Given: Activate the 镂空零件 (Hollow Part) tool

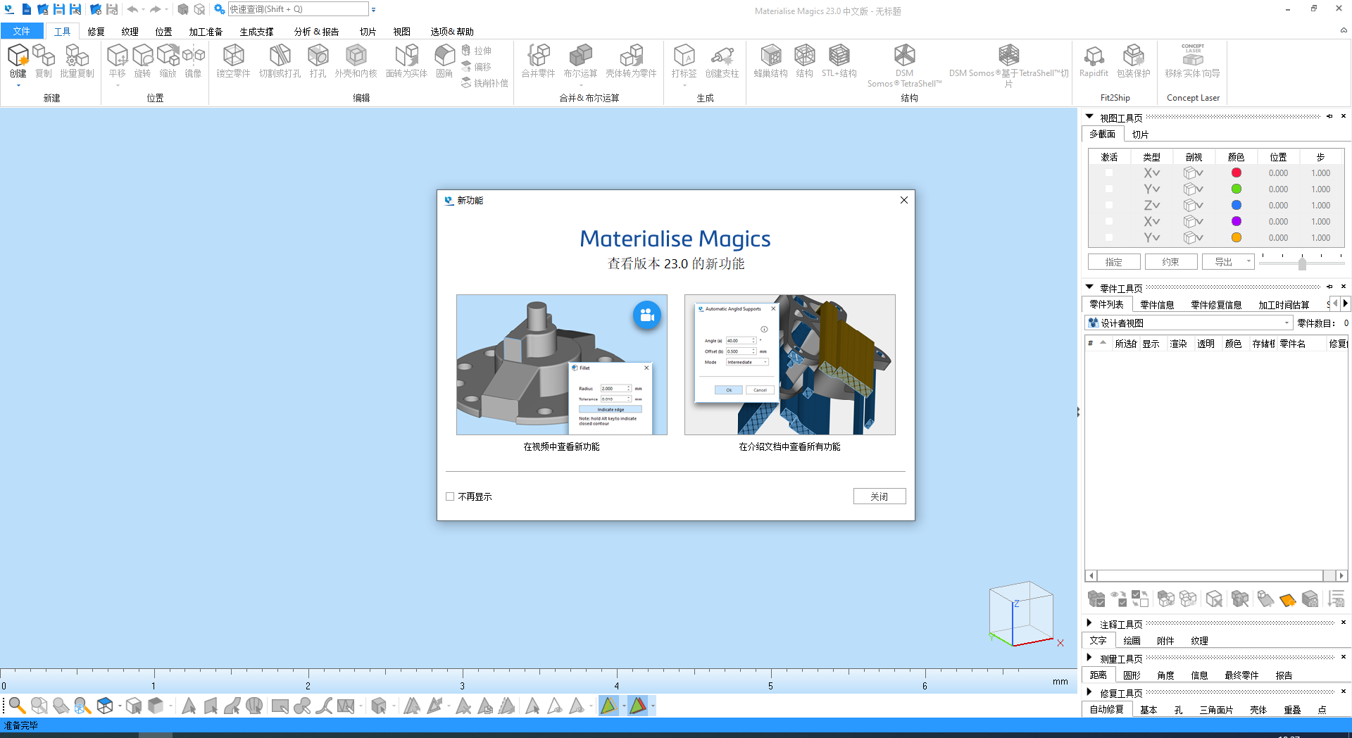Looking at the screenshot, I should point(232,62).
